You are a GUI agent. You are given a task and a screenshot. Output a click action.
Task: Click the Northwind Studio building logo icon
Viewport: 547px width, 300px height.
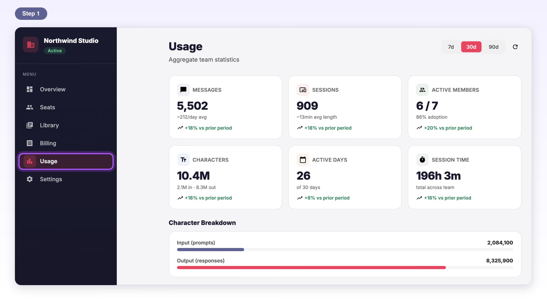[x=30, y=45]
